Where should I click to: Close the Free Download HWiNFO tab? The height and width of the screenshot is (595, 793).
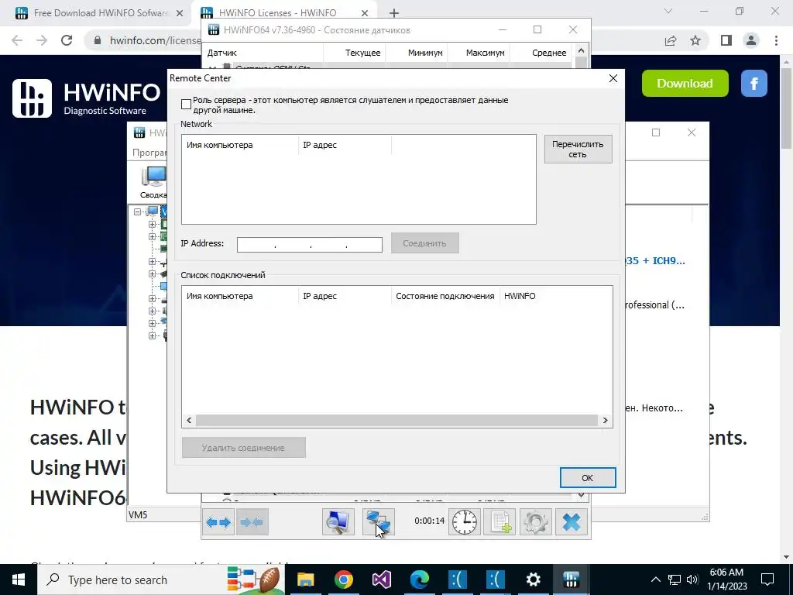click(x=180, y=13)
